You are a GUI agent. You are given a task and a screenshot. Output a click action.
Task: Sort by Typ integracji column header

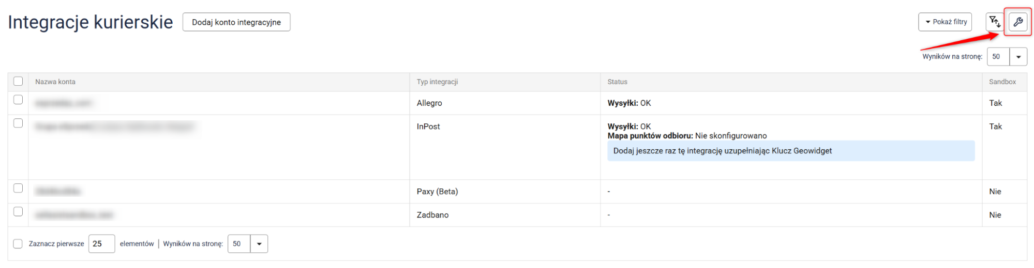coord(437,82)
